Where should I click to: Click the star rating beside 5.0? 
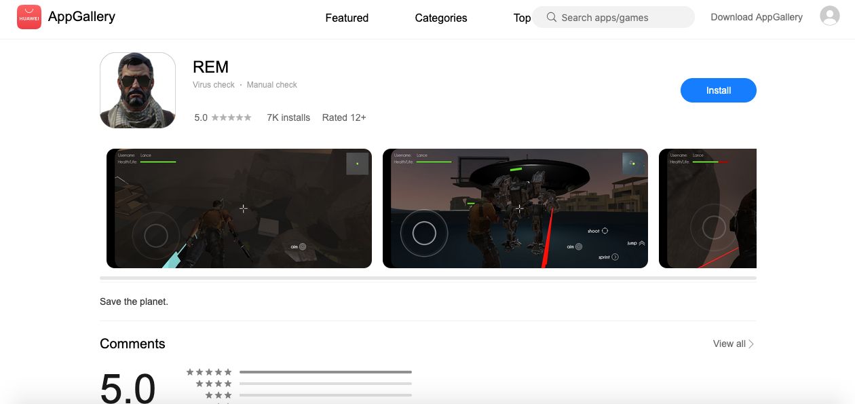click(x=231, y=117)
